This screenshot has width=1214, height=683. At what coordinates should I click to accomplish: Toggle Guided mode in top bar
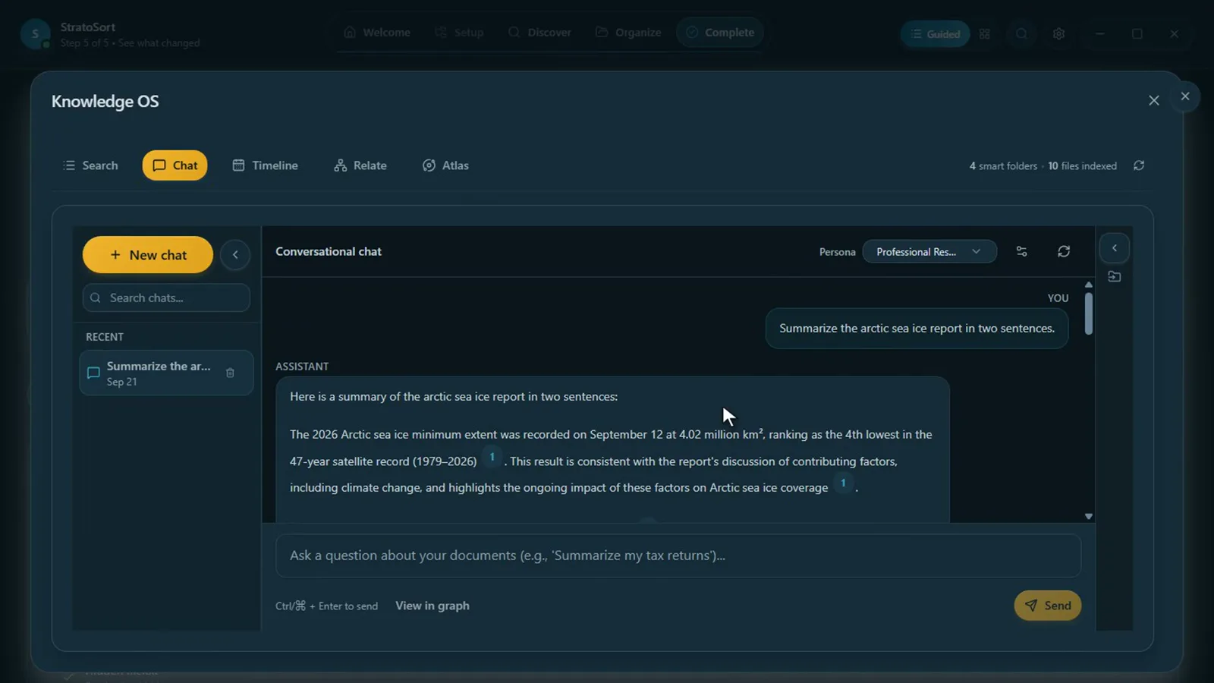[x=935, y=34]
